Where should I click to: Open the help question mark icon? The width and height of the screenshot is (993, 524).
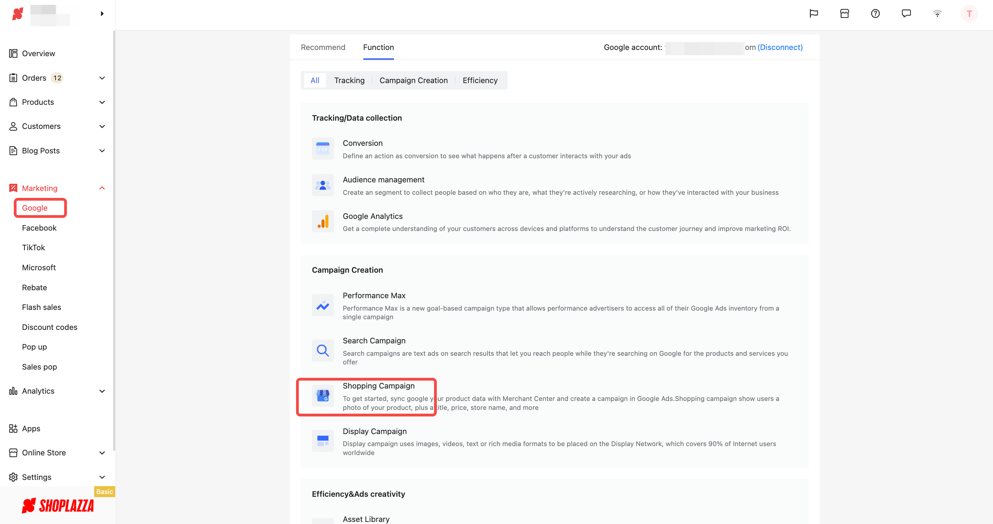pyautogui.click(x=875, y=14)
